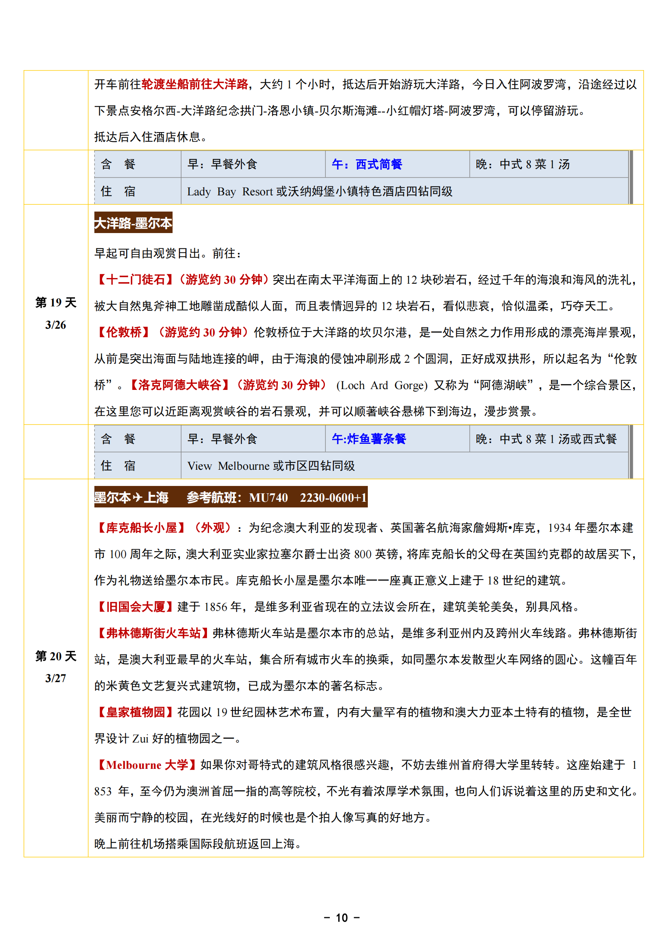Image resolution: width=670 pixels, height=948 pixels.
Task: Click the blue 午:炸鱼薯条餐 lunch cell
Action: tap(369, 439)
